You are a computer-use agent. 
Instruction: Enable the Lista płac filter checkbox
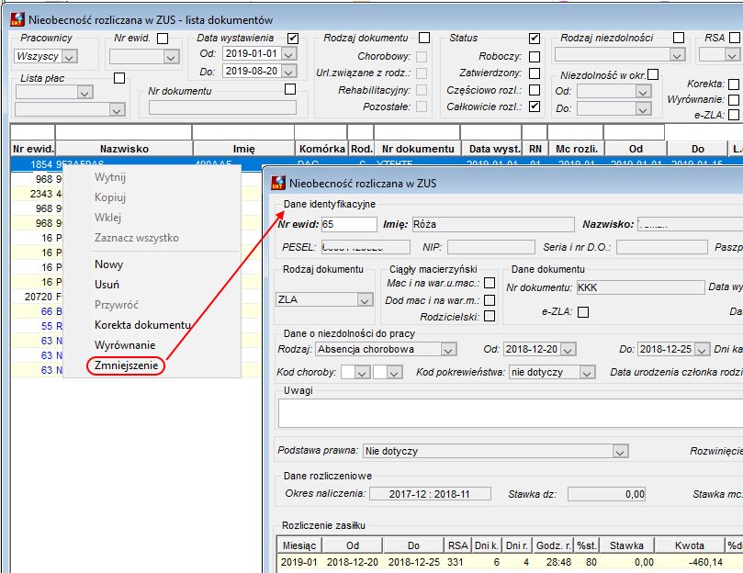(x=119, y=78)
